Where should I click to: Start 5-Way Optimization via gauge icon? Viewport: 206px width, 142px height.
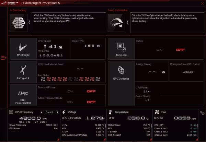point(117,23)
